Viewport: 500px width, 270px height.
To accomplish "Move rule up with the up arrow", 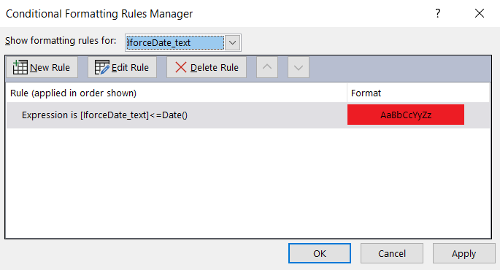I will click(267, 67).
